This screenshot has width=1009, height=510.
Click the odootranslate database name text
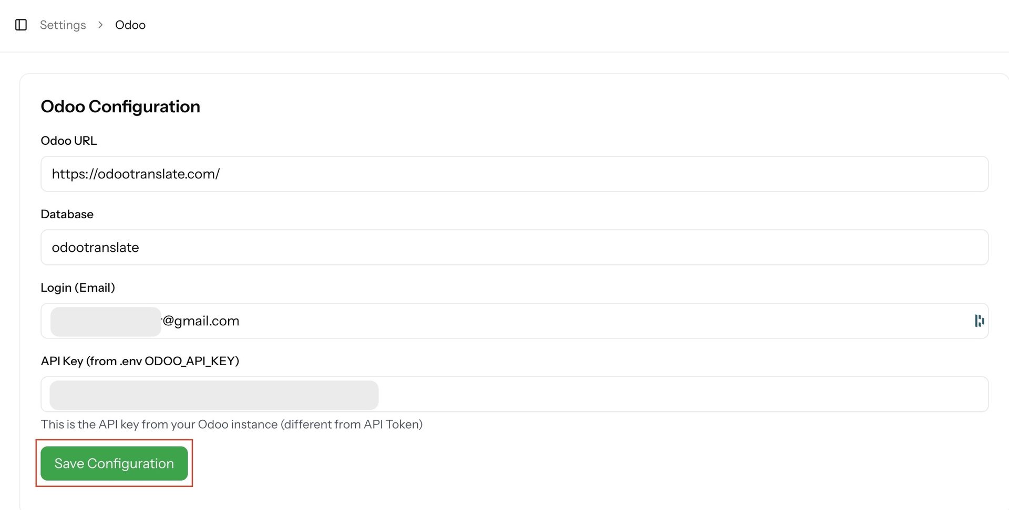[95, 247]
